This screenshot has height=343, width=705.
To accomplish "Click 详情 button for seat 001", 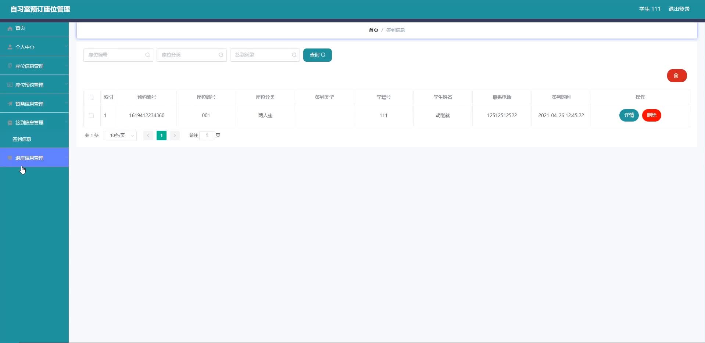I will [x=629, y=115].
